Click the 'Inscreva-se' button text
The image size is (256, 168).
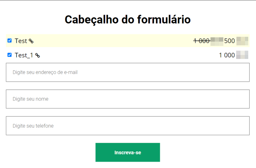click(x=128, y=153)
